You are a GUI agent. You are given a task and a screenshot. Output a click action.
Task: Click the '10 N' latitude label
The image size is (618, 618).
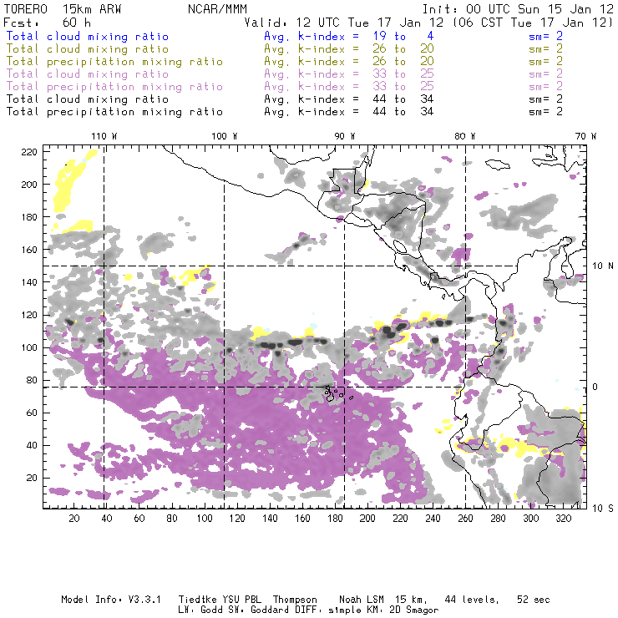coord(603,266)
